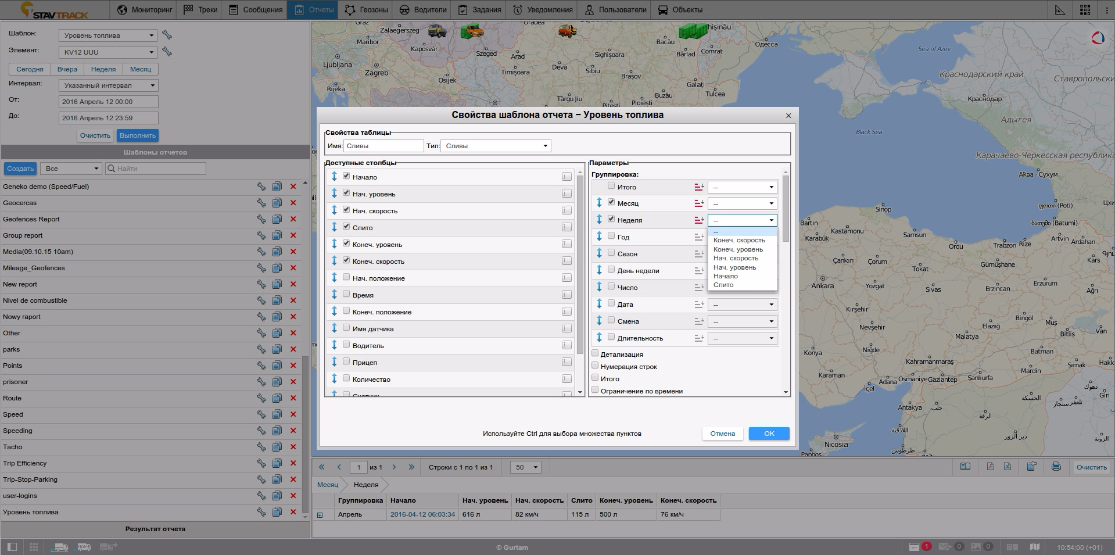Screen dimensions: 1115x555
Task: Uncheck the Слито column checkbox
Action: pos(346,227)
